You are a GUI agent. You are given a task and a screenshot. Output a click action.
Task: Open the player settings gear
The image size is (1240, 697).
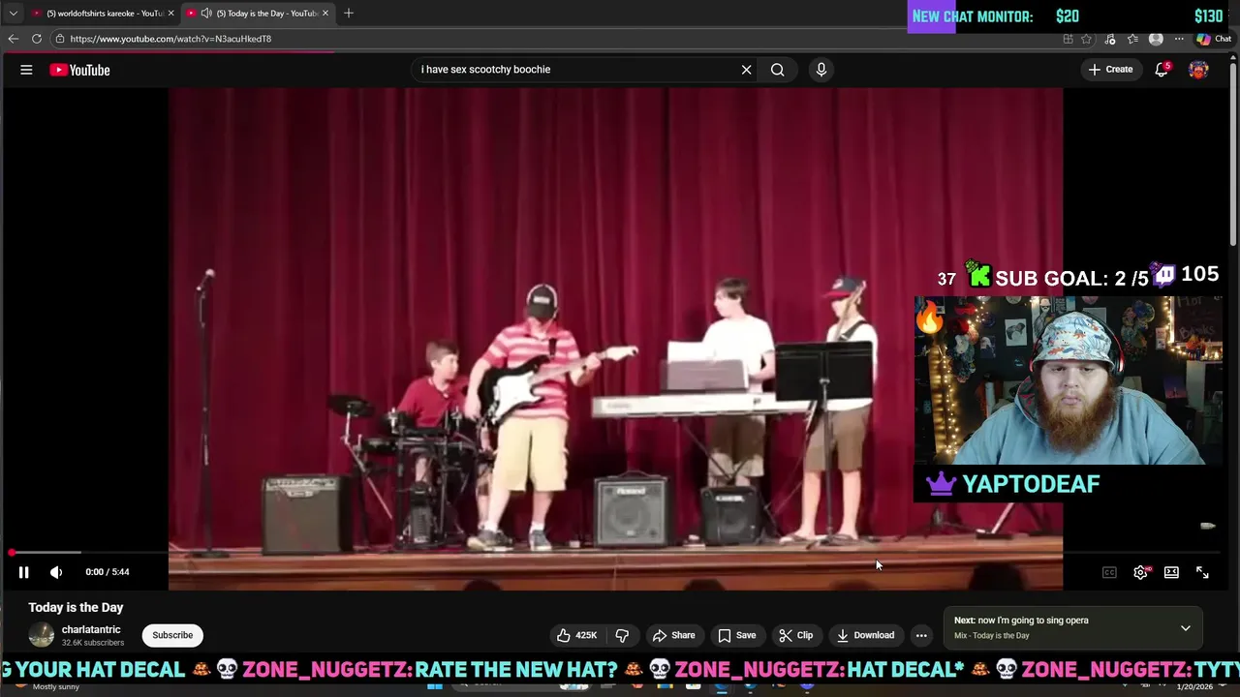pos(1140,572)
